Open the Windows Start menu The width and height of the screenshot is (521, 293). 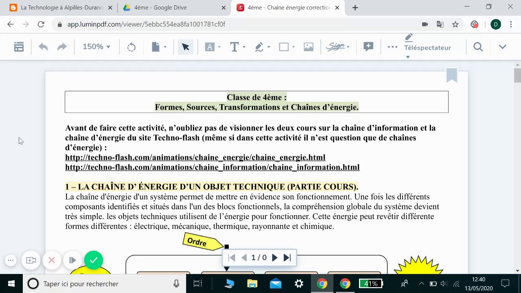(11, 284)
